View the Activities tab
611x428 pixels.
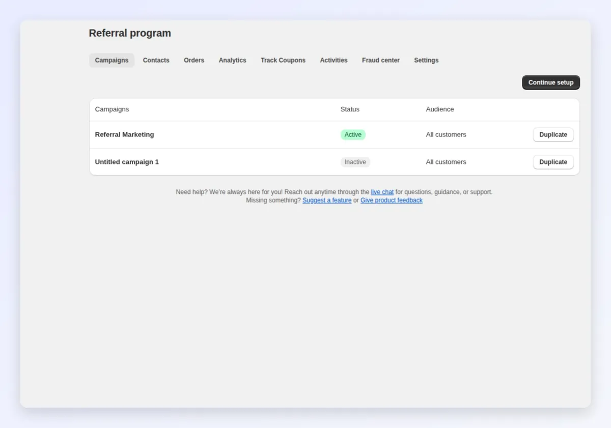coord(334,60)
